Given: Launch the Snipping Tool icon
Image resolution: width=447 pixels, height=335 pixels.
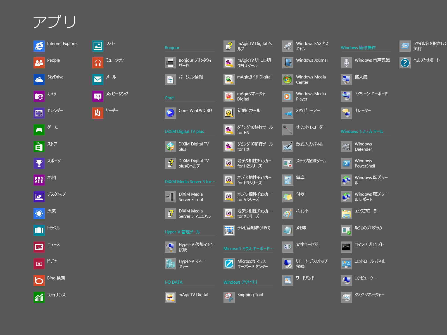Looking at the screenshot, I should point(229,297).
